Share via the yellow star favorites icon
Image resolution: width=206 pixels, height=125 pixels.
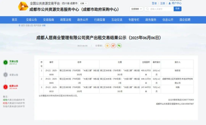point(107,46)
